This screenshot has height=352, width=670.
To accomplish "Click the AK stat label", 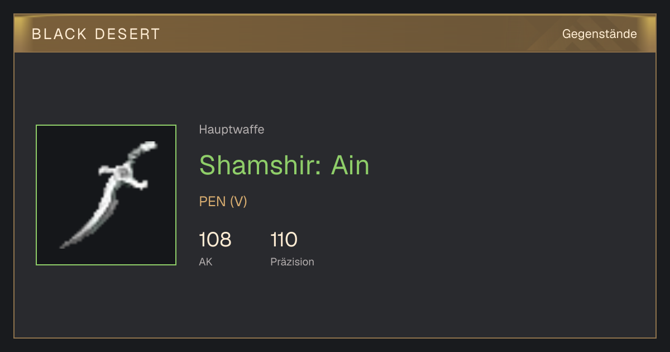I will point(205,261).
